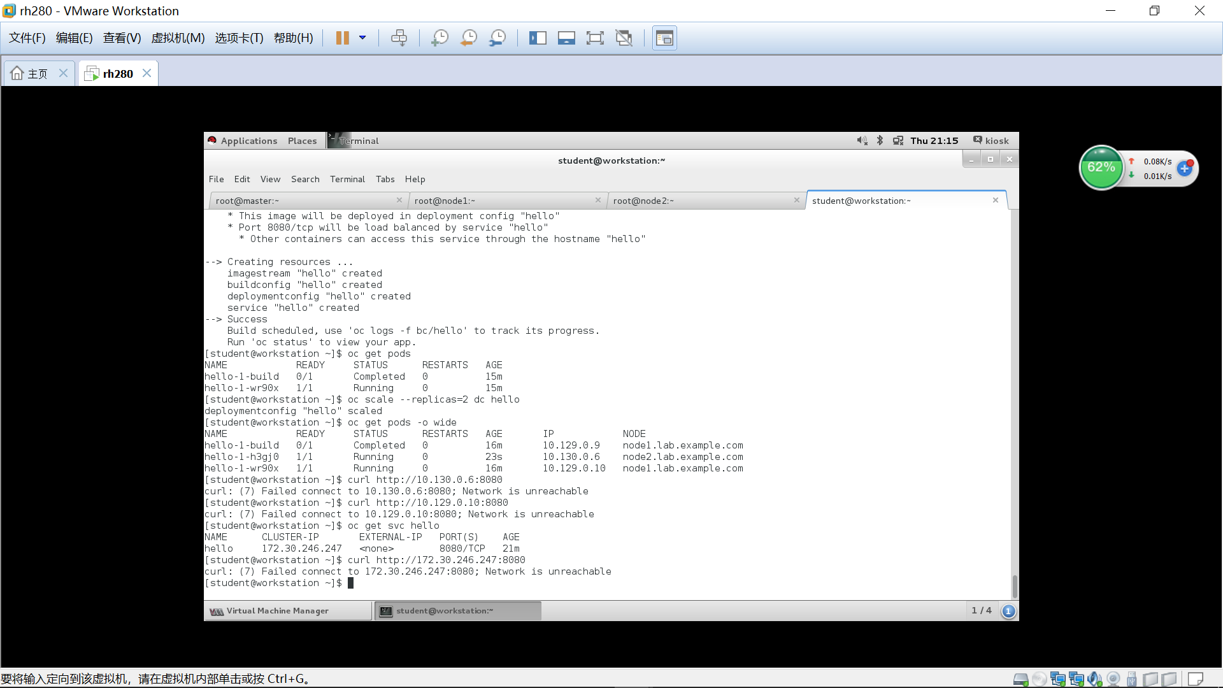Toggle the VMware sidebar library view

(538, 38)
